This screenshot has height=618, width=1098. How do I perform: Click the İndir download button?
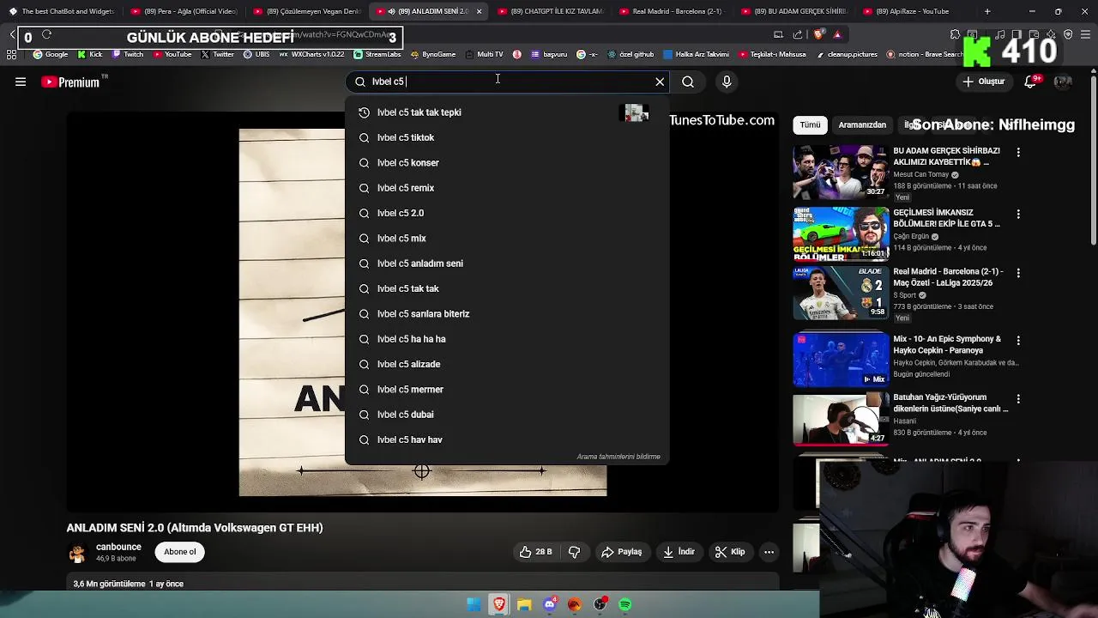pyautogui.click(x=679, y=552)
